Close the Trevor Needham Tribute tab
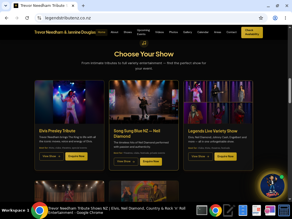The width and height of the screenshot is (292, 219). click(73, 6)
